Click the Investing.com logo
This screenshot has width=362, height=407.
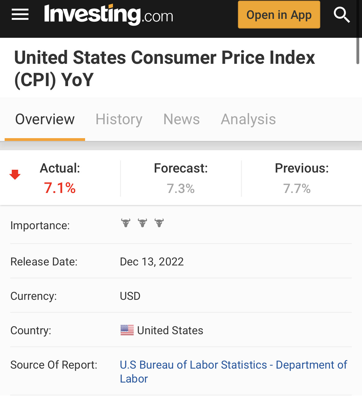108,15
